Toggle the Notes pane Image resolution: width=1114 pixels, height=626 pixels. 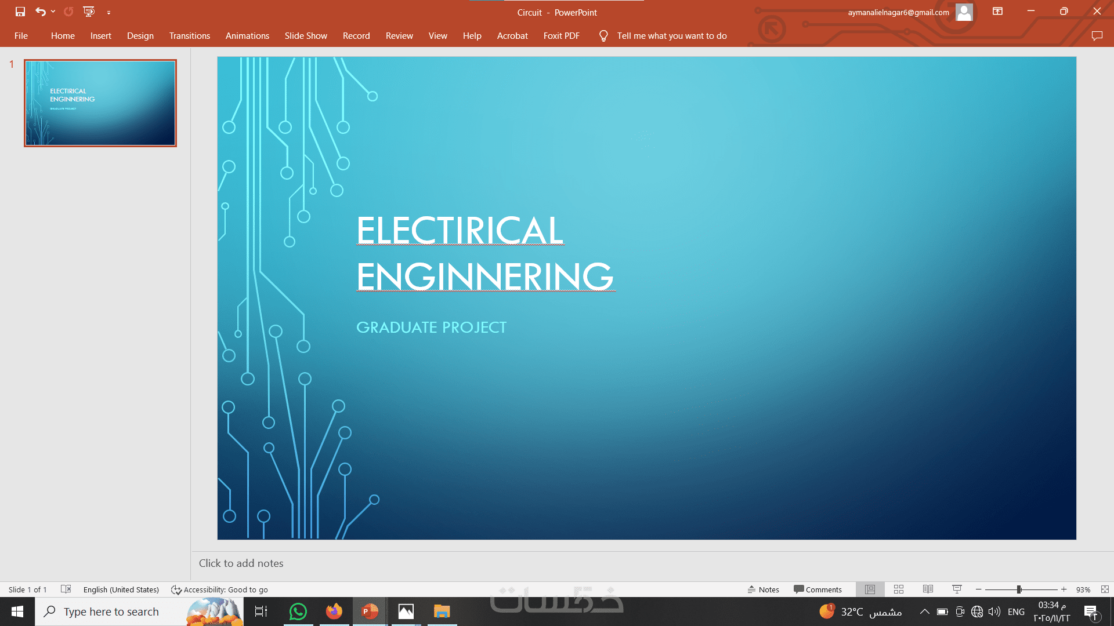click(x=764, y=589)
